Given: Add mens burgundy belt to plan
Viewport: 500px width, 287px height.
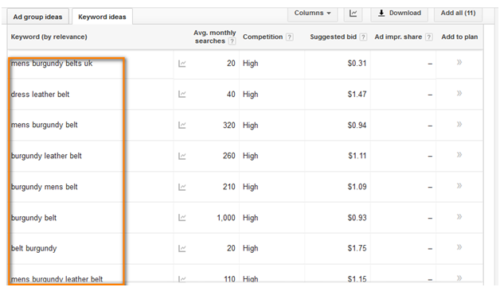Looking at the screenshot, I should click(459, 124).
